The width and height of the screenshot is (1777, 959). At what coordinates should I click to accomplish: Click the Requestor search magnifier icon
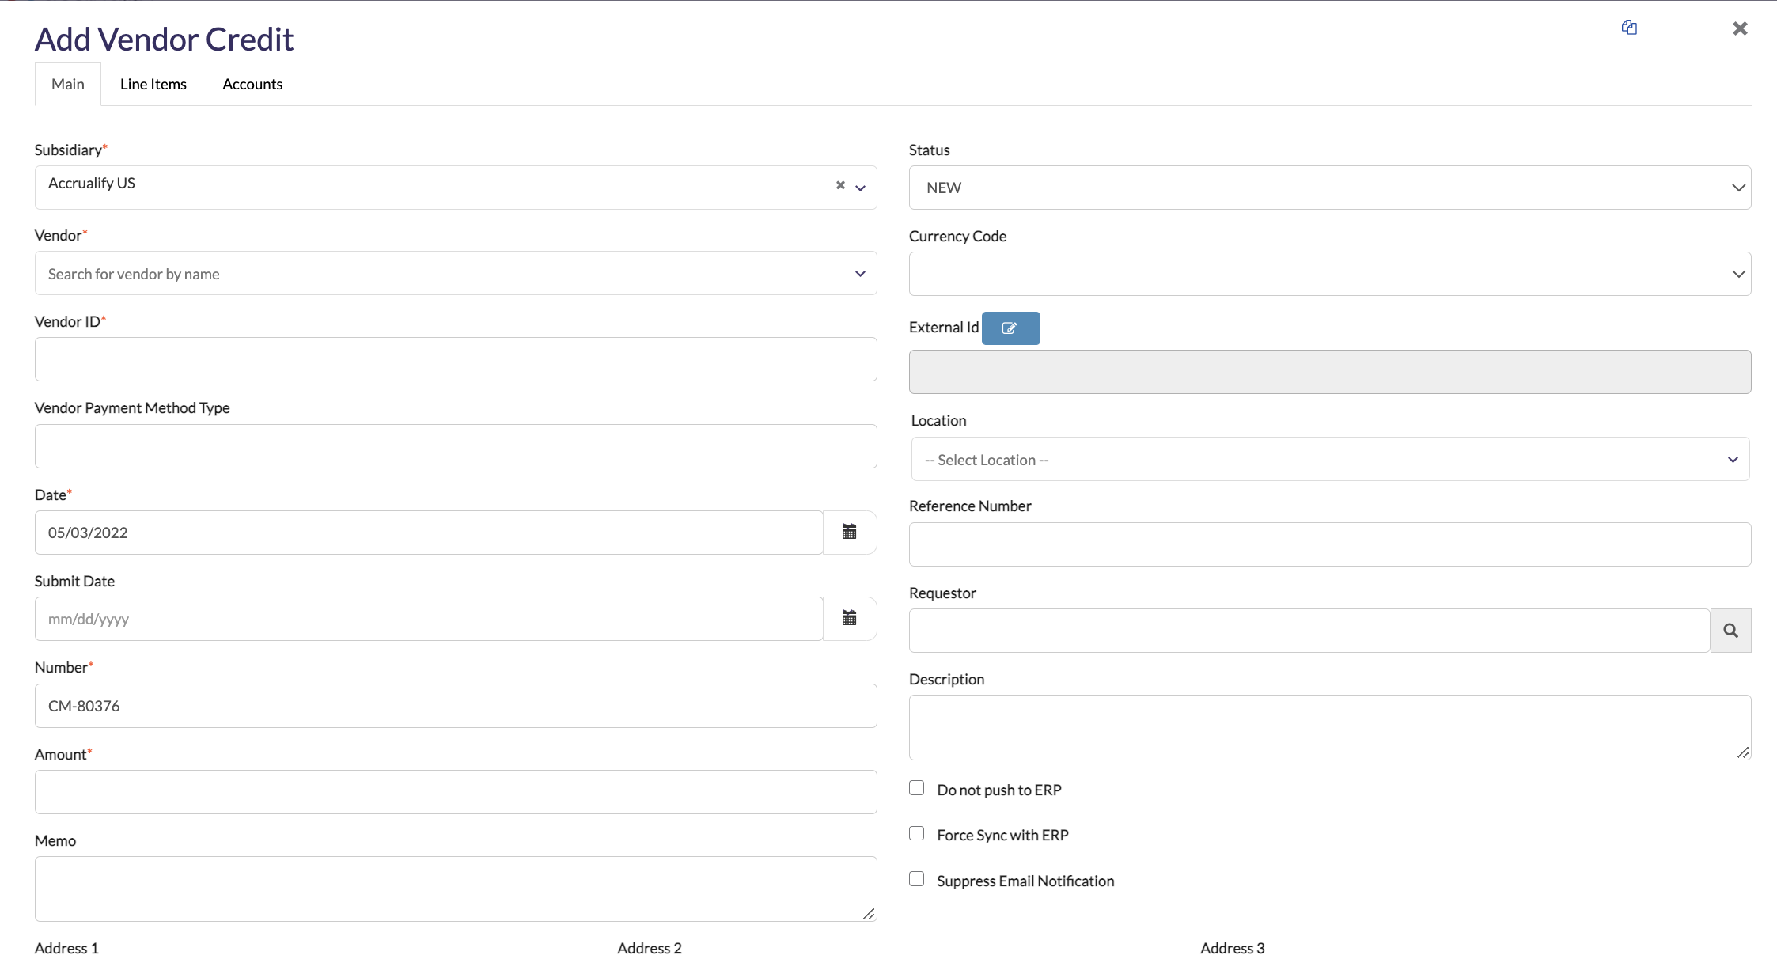1730,631
